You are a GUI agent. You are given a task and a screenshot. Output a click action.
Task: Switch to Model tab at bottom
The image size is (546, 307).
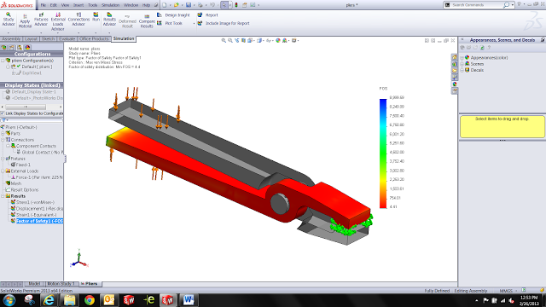point(34,284)
